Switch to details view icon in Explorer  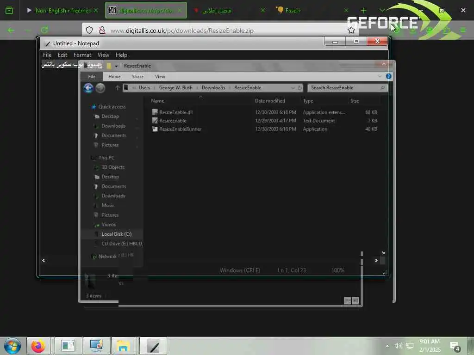pos(348,300)
